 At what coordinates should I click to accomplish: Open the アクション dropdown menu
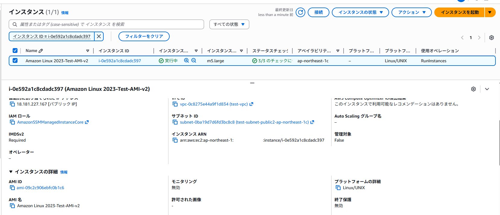[x=411, y=12]
